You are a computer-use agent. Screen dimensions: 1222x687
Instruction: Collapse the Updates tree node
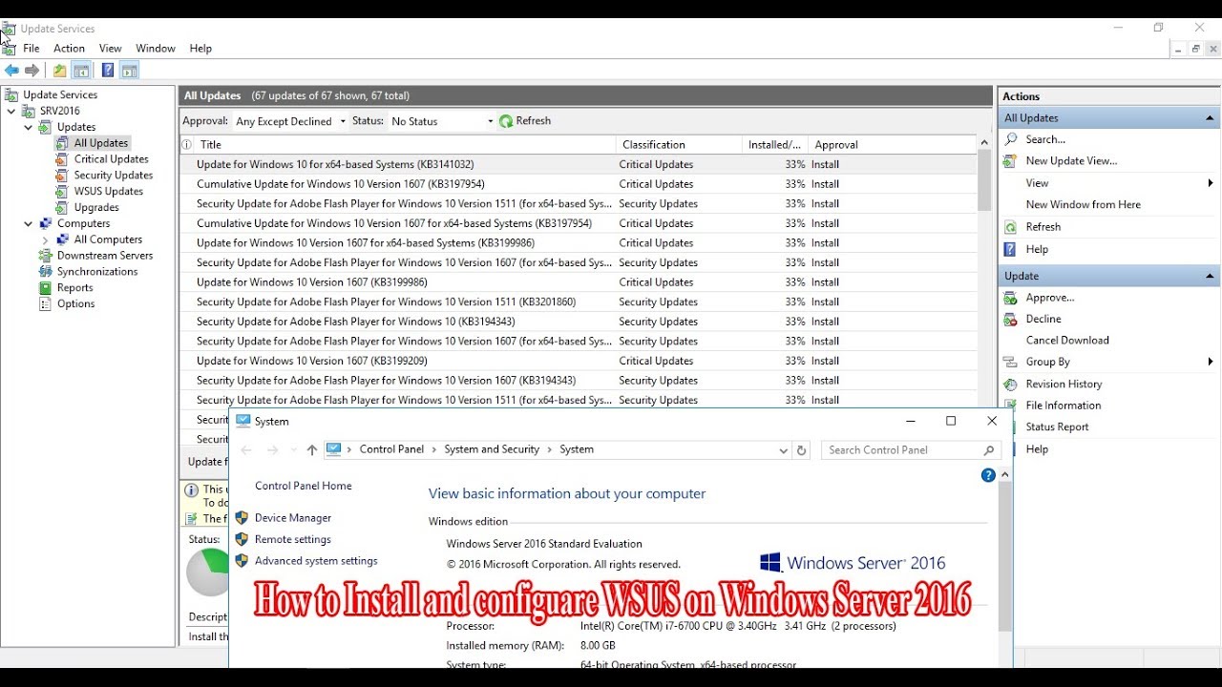(29, 127)
